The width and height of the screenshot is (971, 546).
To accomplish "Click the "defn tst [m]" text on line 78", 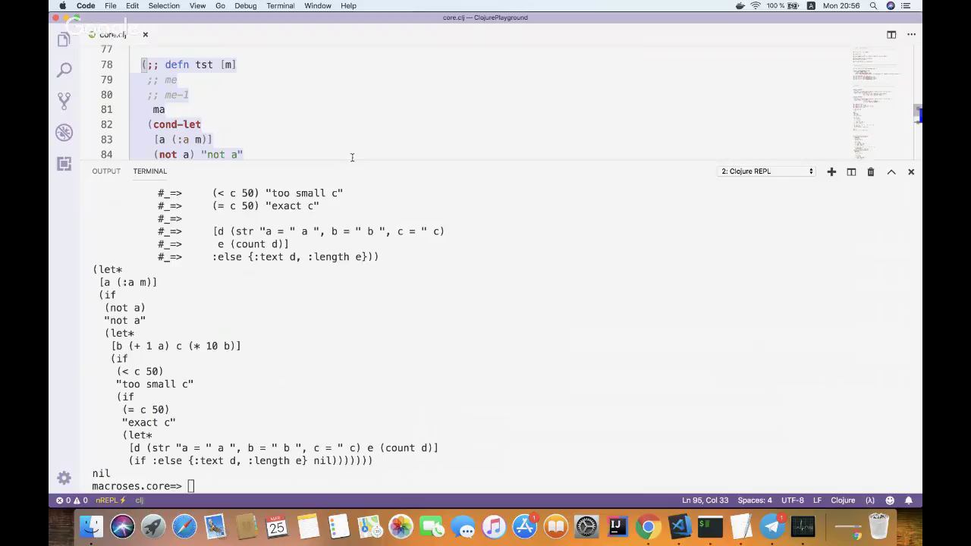I will (x=200, y=64).
